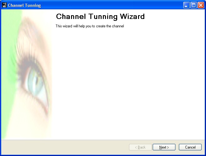Viewport: 206px width, 156px height.
Task: Click the word 'Channel' in the large heading
Action: pyautogui.click(x=72, y=16)
